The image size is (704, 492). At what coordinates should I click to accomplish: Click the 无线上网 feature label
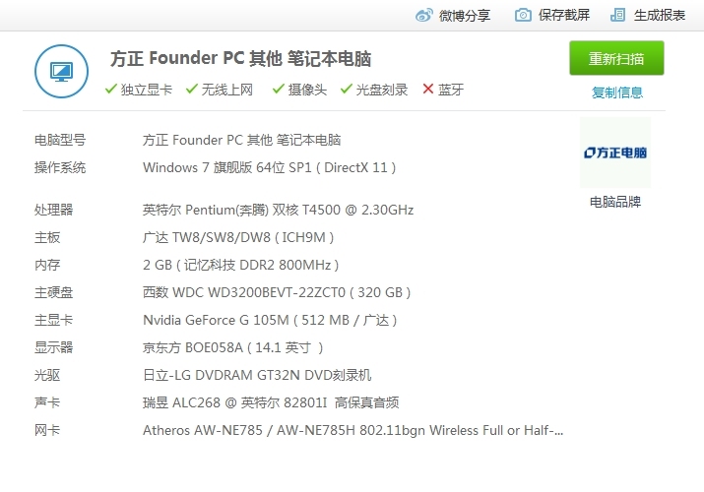(227, 90)
